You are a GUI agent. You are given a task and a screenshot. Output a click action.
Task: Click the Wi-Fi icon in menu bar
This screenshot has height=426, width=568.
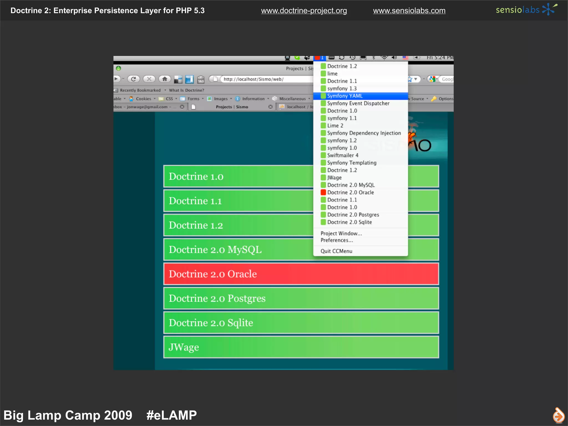(x=384, y=58)
